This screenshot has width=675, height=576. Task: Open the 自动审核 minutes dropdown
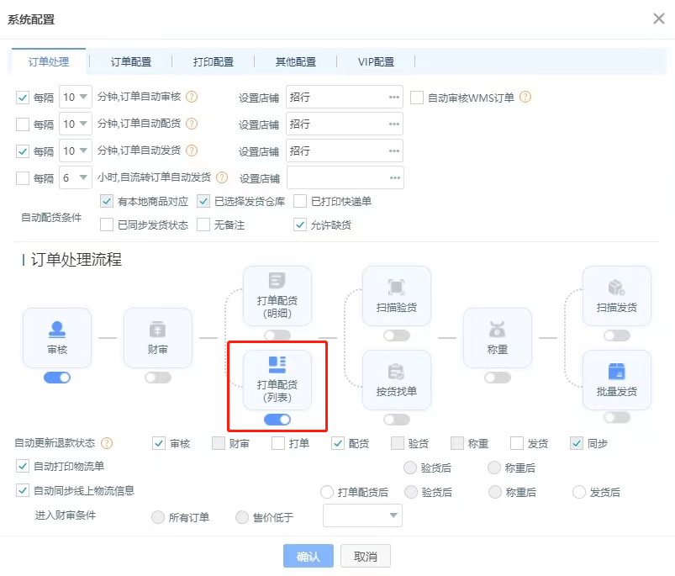tap(76, 97)
